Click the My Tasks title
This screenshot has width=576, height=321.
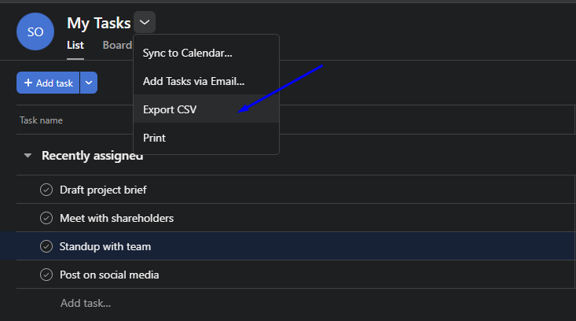click(99, 23)
